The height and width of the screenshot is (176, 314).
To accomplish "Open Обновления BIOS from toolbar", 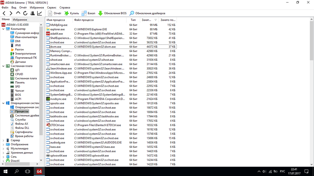I will pyautogui.click(x=112, y=13).
